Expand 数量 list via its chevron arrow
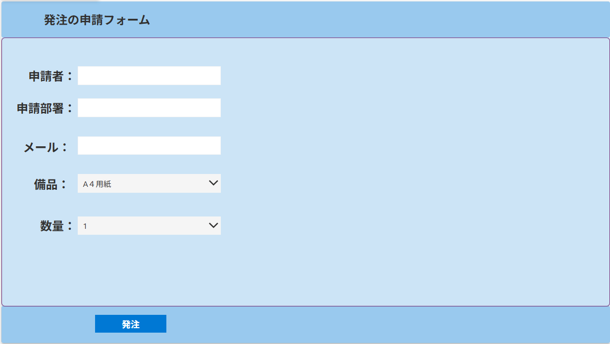Image resolution: width=610 pixels, height=344 pixels. [213, 226]
